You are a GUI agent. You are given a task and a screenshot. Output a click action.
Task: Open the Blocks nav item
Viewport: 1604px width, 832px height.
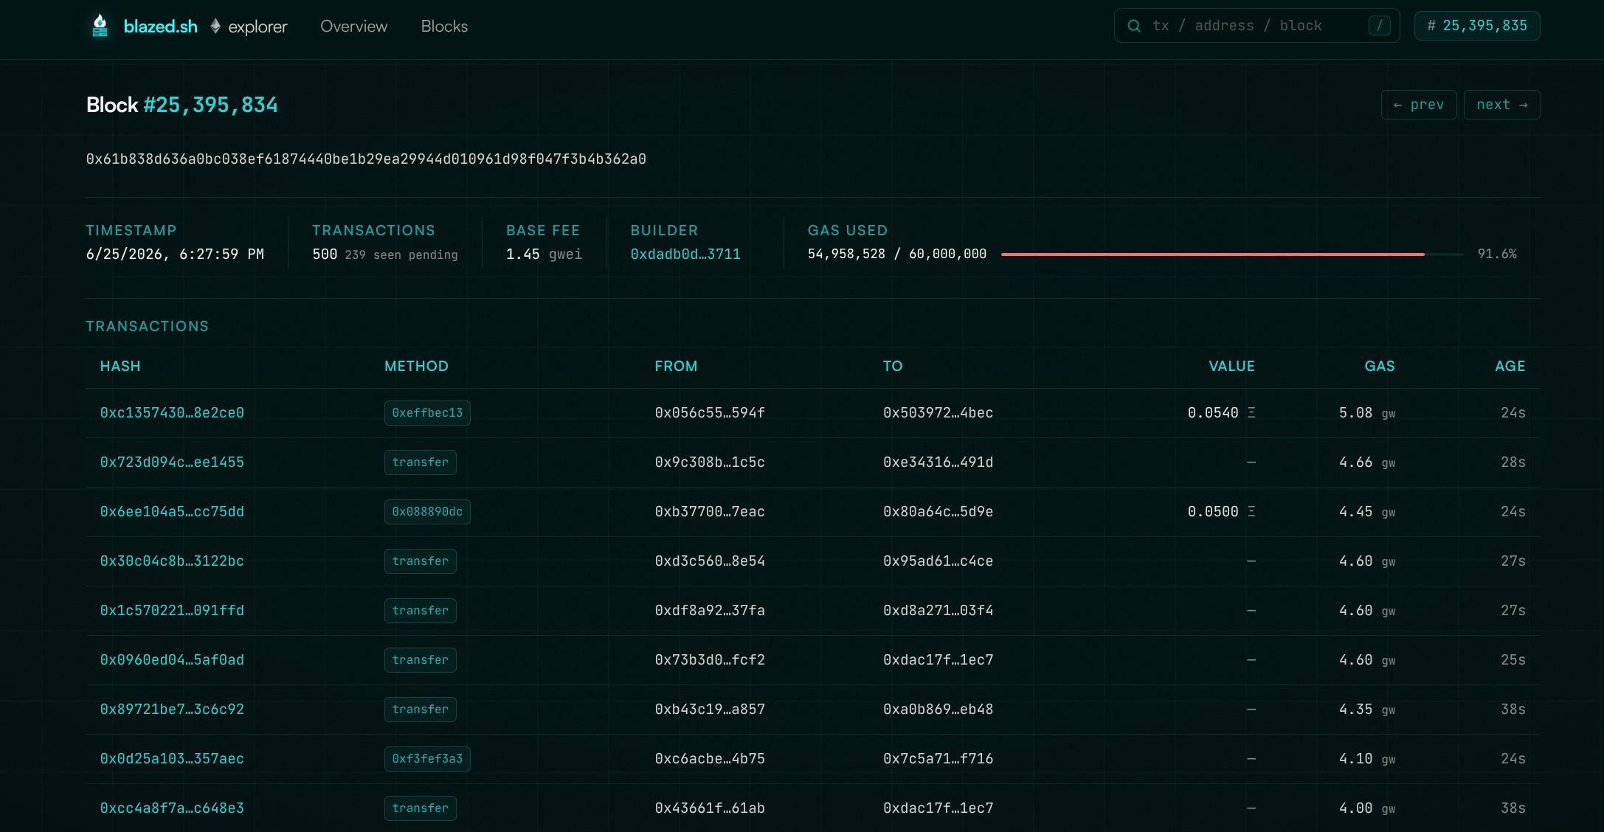point(444,27)
